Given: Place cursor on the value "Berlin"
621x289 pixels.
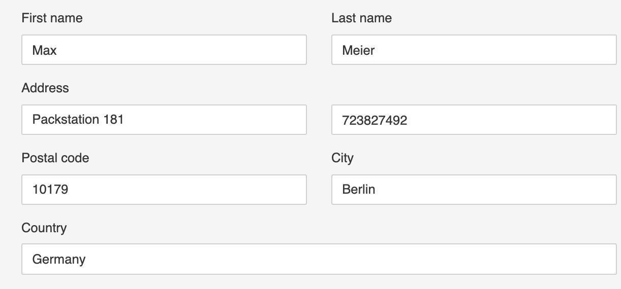Looking at the screenshot, I should [x=359, y=190].
